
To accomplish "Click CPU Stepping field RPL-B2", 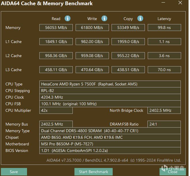I will point(110,91).
